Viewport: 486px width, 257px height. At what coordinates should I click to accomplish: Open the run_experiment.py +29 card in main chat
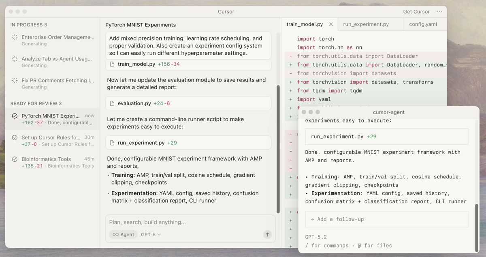coord(189,143)
